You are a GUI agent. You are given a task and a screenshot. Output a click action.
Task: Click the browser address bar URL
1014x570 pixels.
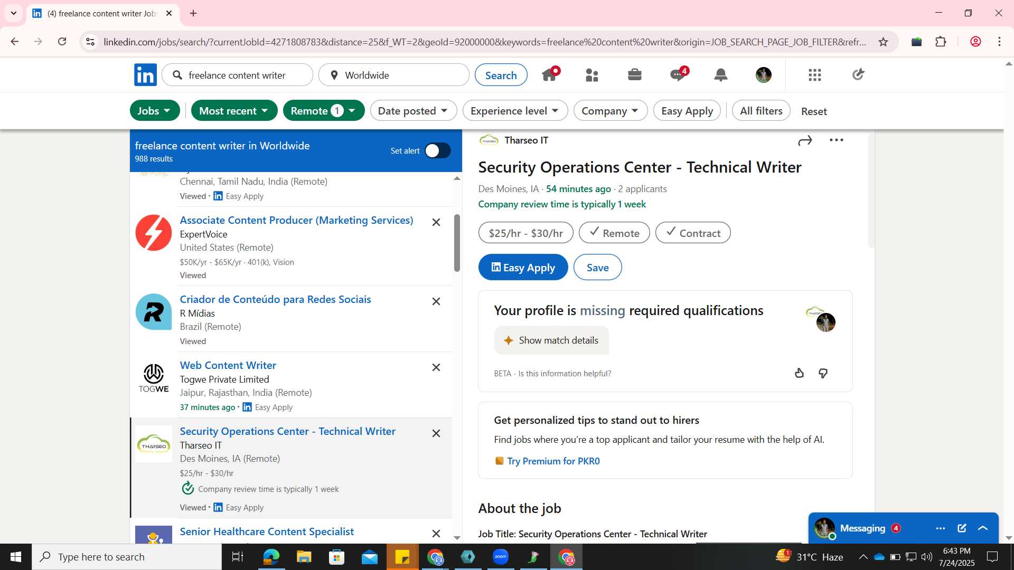485,42
